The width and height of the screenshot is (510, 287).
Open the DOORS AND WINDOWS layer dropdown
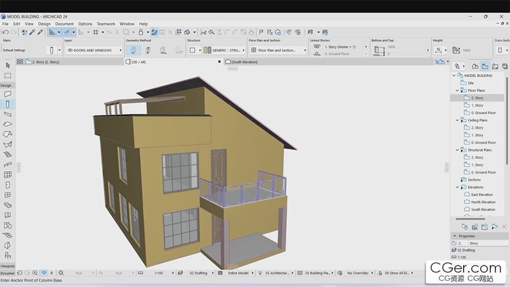pos(94,50)
